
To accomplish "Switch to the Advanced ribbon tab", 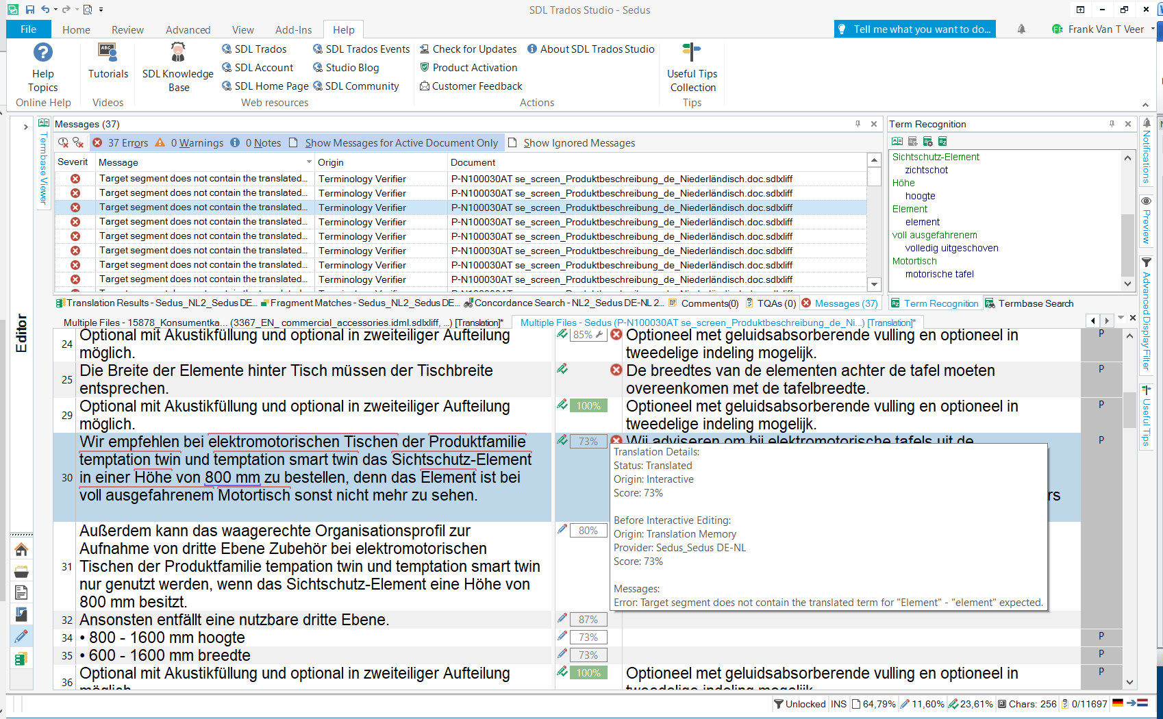I will (x=188, y=30).
